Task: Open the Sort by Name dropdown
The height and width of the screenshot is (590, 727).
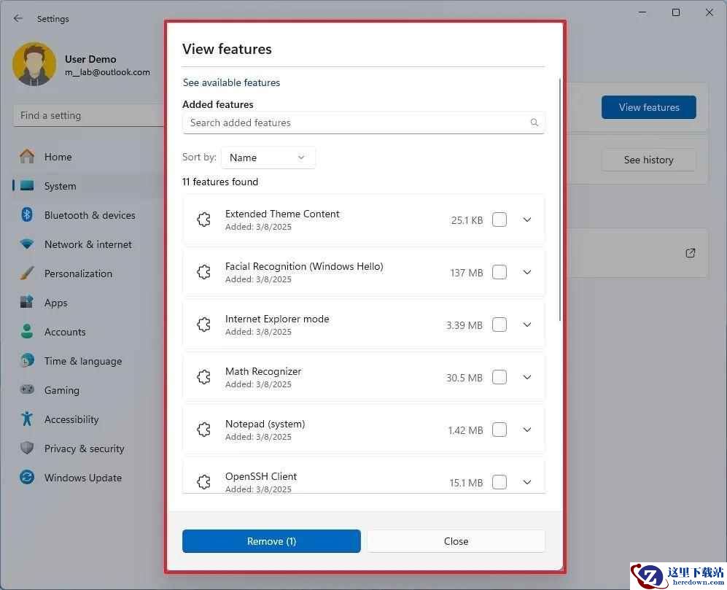Action: (x=268, y=158)
